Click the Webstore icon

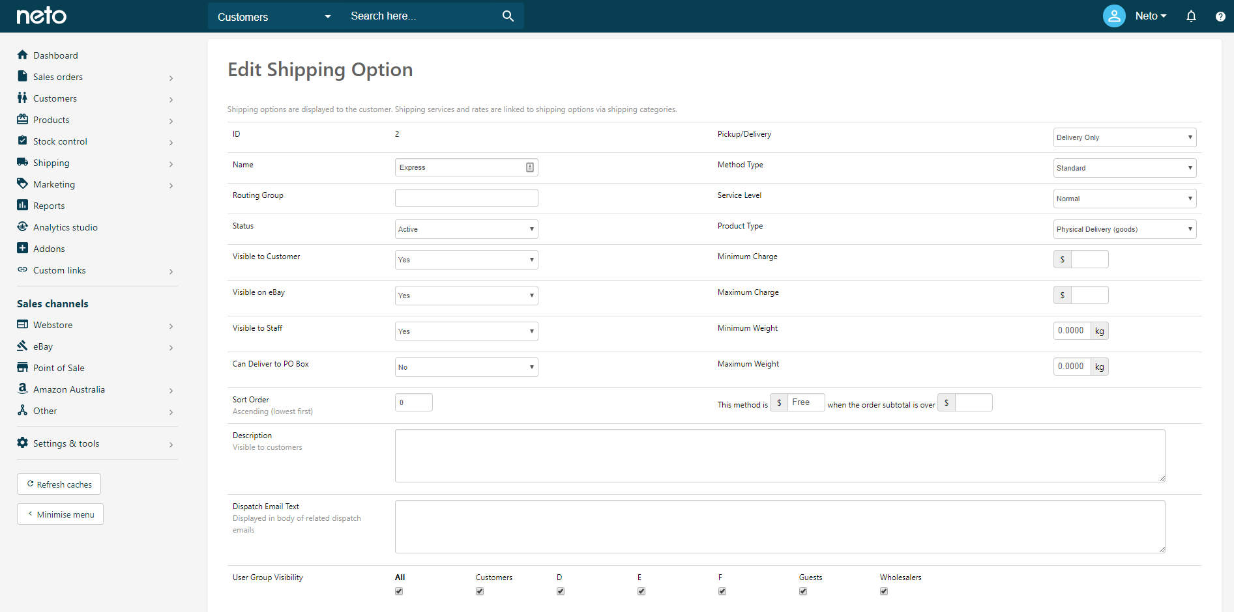(23, 324)
